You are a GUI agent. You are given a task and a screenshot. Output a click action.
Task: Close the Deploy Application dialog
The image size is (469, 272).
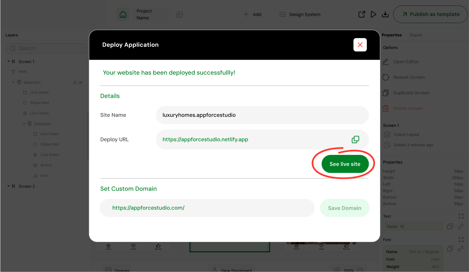(360, 45)
